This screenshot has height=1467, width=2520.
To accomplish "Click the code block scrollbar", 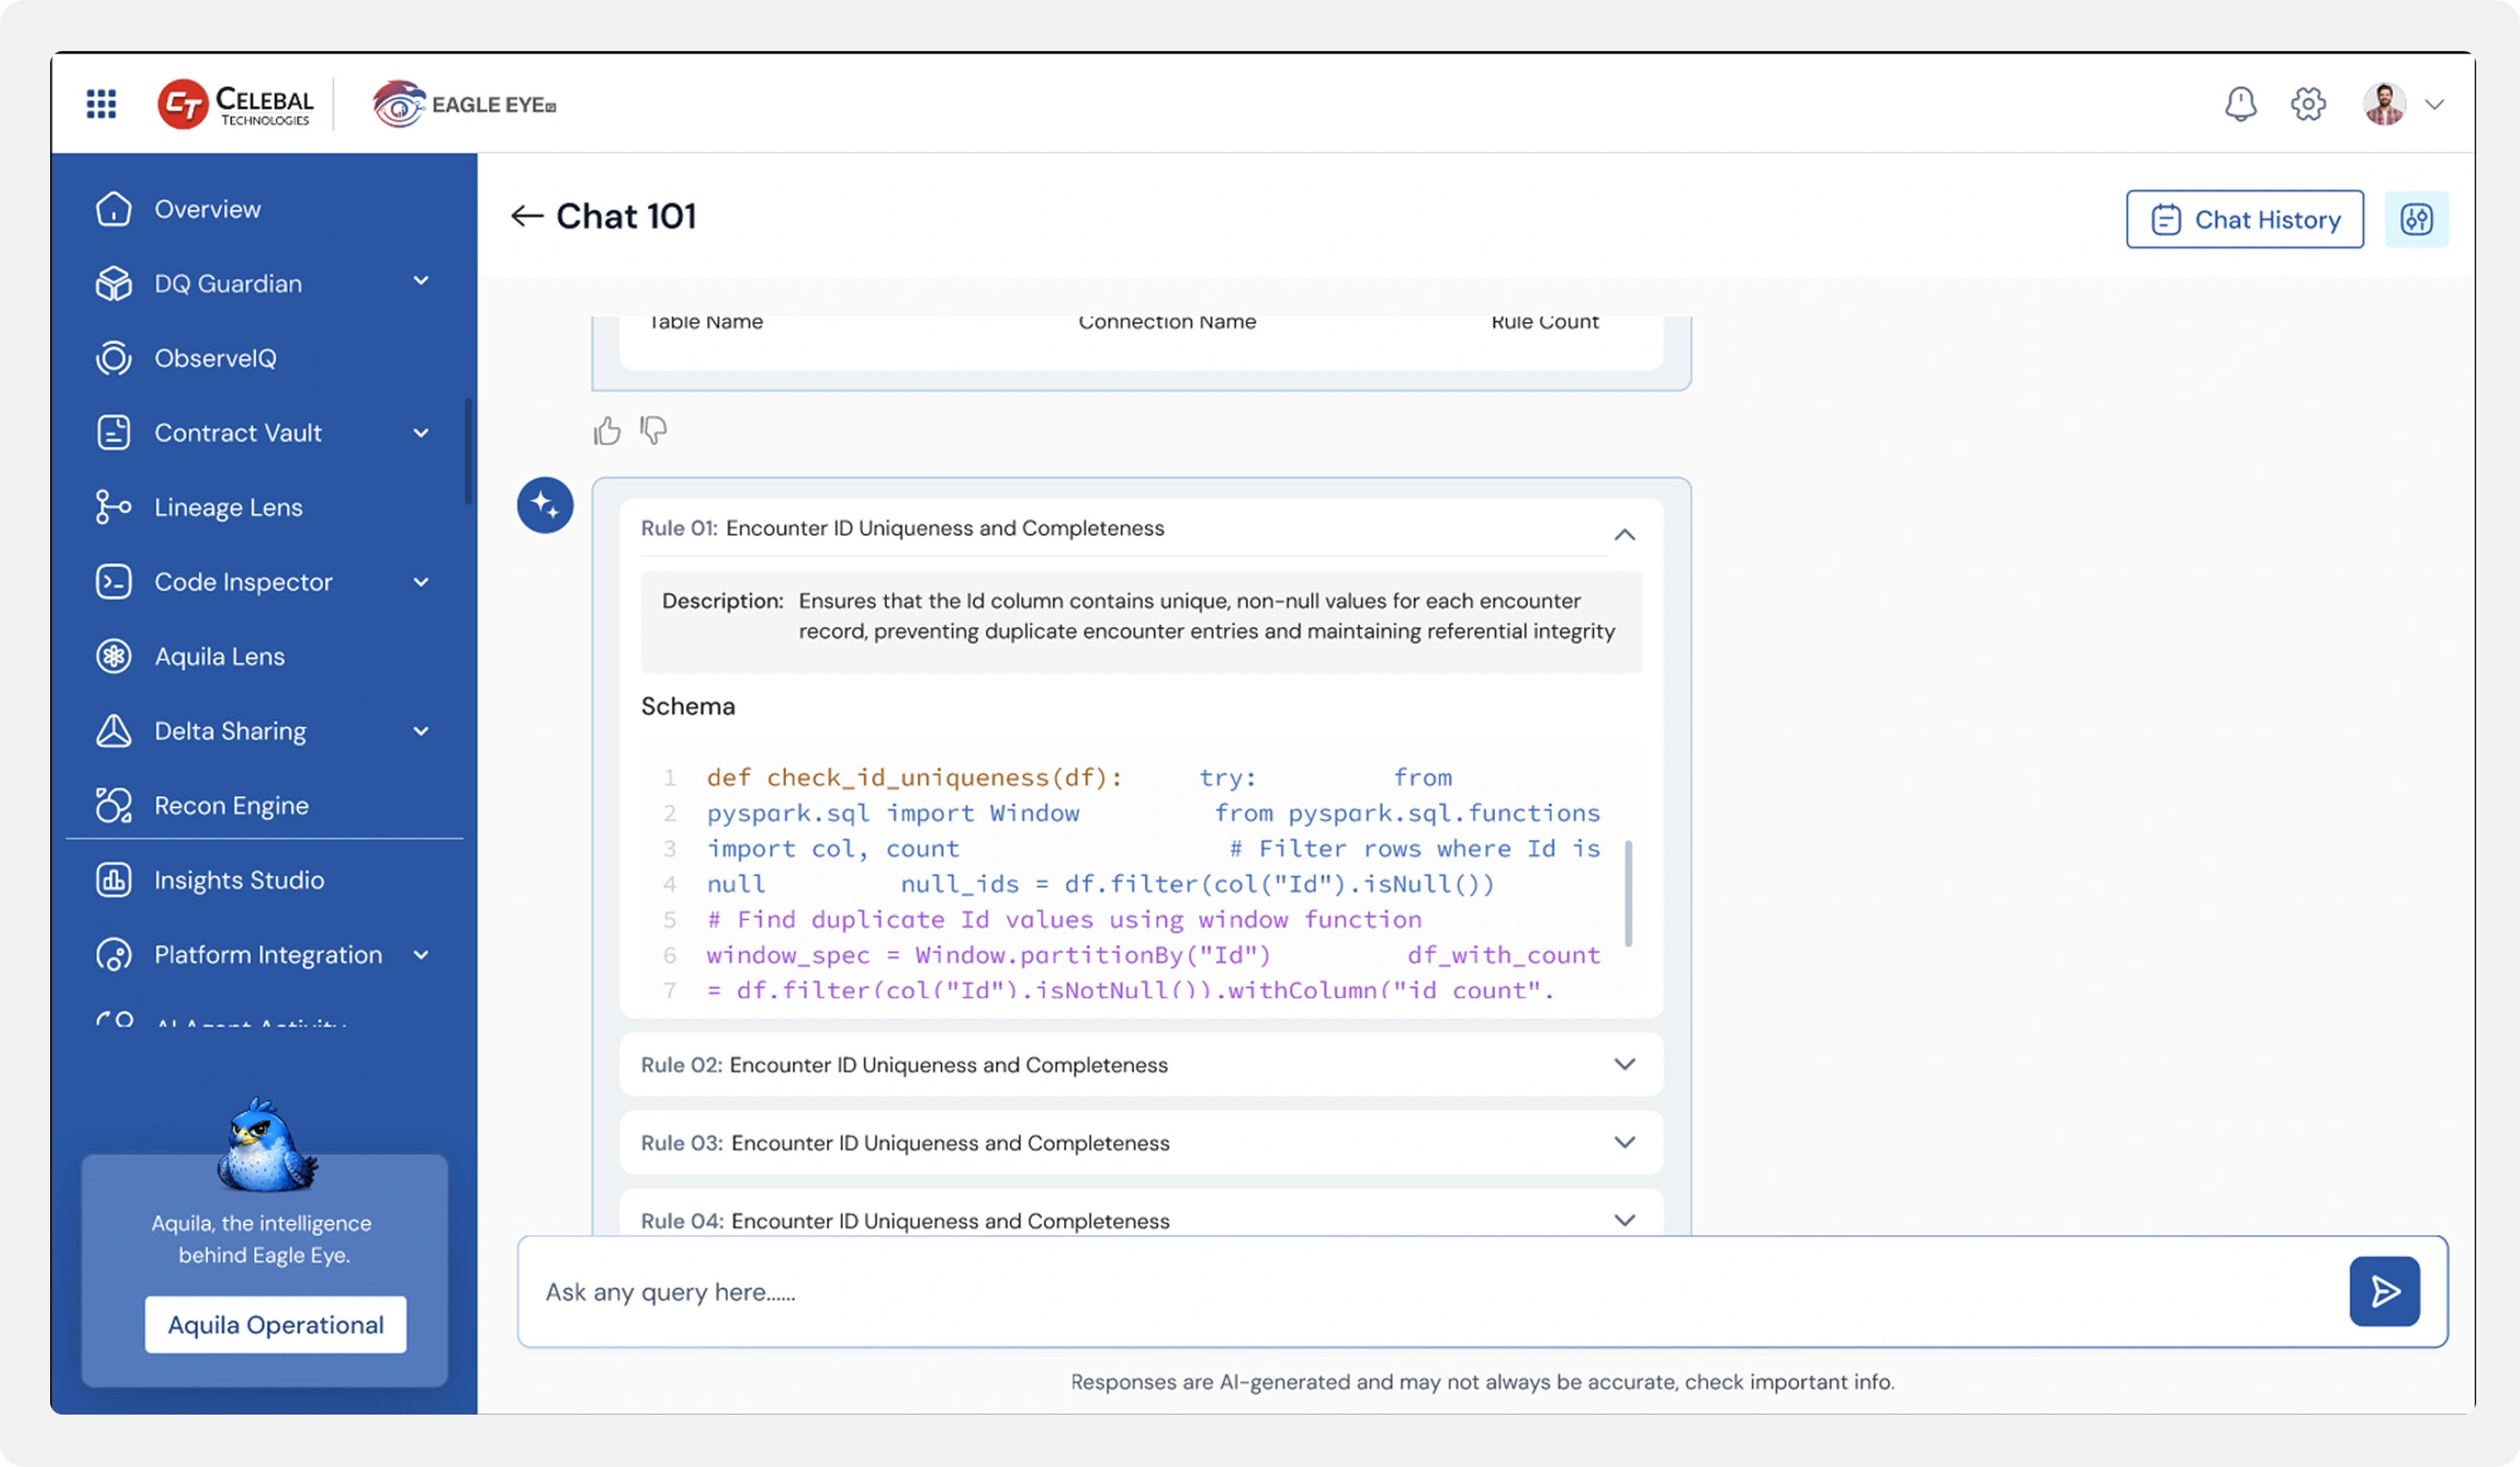I will click(1629, 893).
